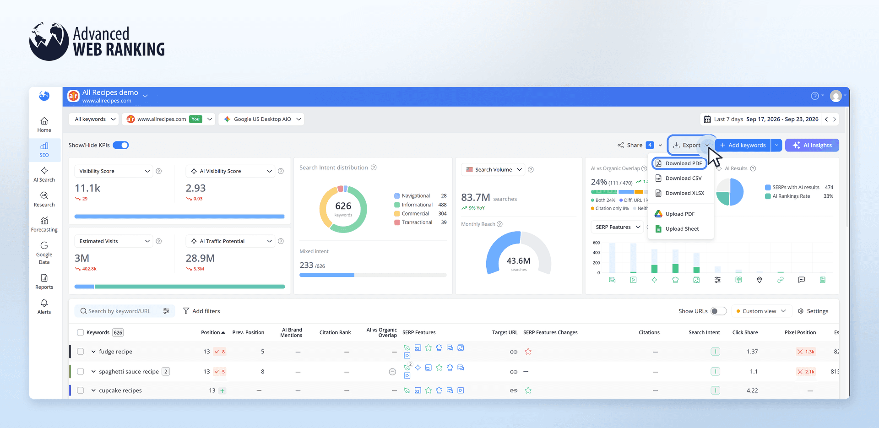Image resolution: width=879 pixels, height=428 pixels.
Task: Select Download XLSX from Export menu
Action: click(681, 193)
